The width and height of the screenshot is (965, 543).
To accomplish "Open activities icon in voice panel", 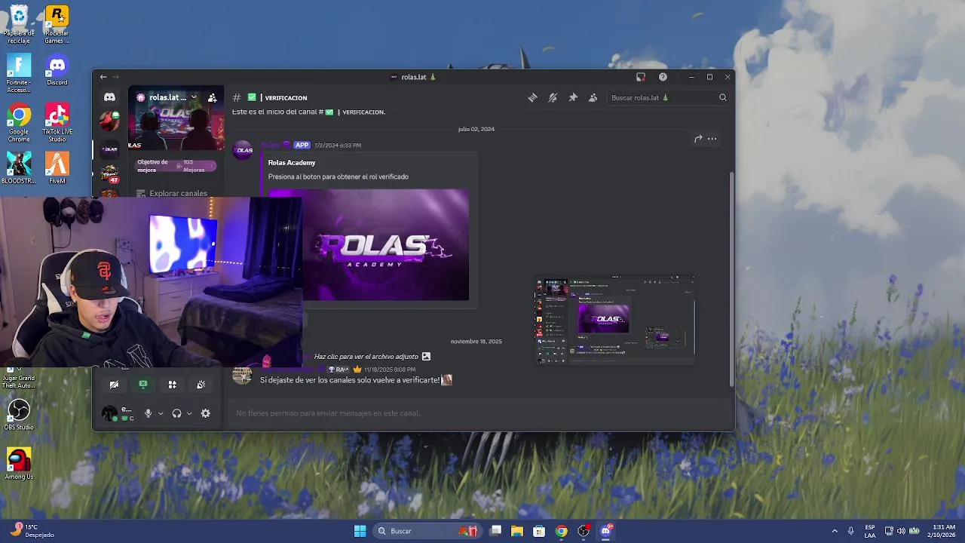I will [172, 385].
